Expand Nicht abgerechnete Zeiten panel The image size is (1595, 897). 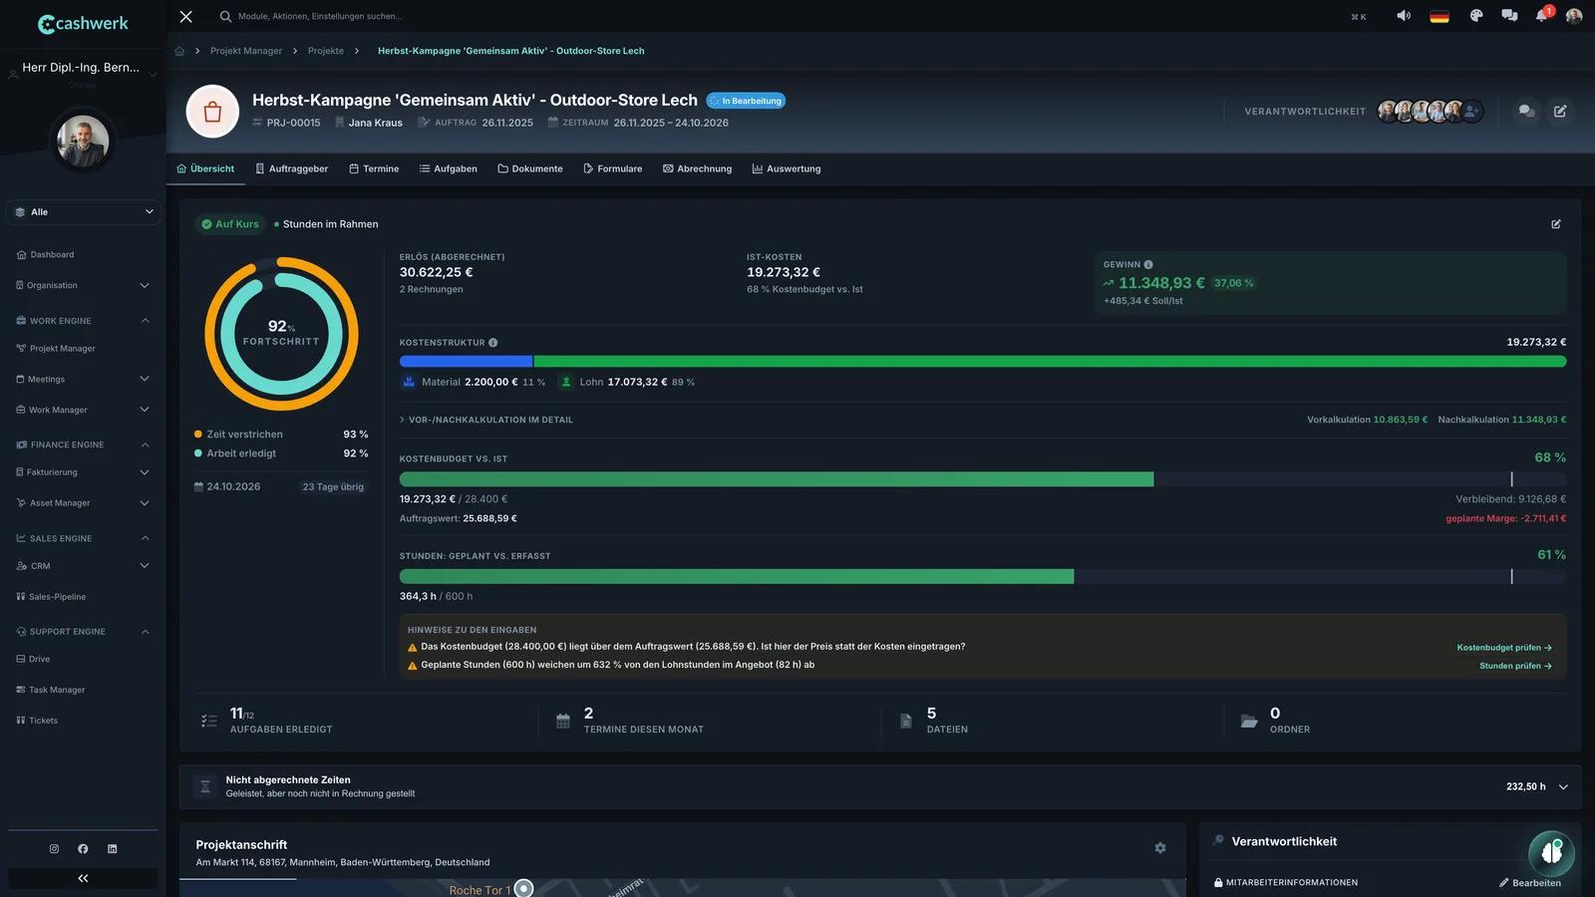click(x=880, y=787)
